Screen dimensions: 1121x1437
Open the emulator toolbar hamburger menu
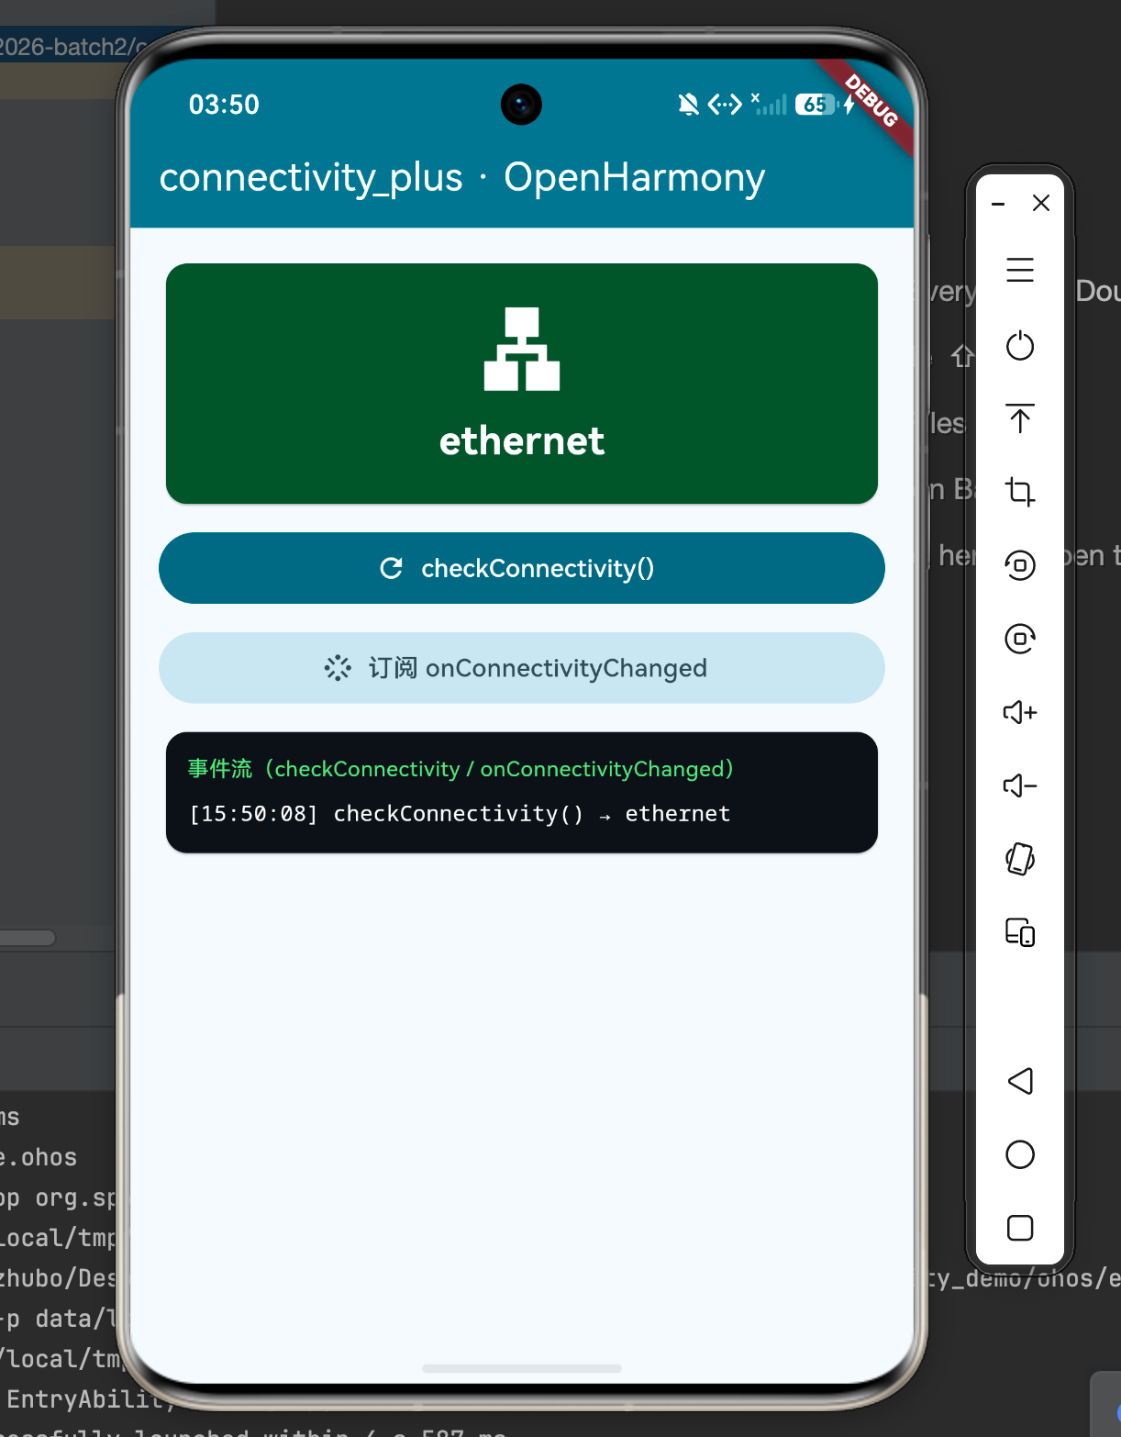(x=1020, y=270)
